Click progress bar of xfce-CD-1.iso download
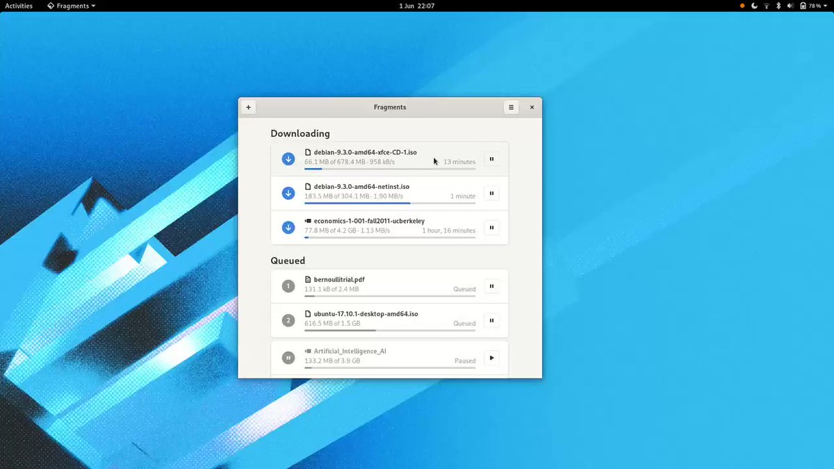The height and width of the screenshot is (469, 834). pyautogui.click(x=390, y=169)
